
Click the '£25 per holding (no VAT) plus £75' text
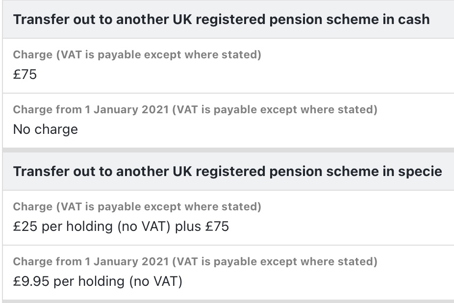121,227
